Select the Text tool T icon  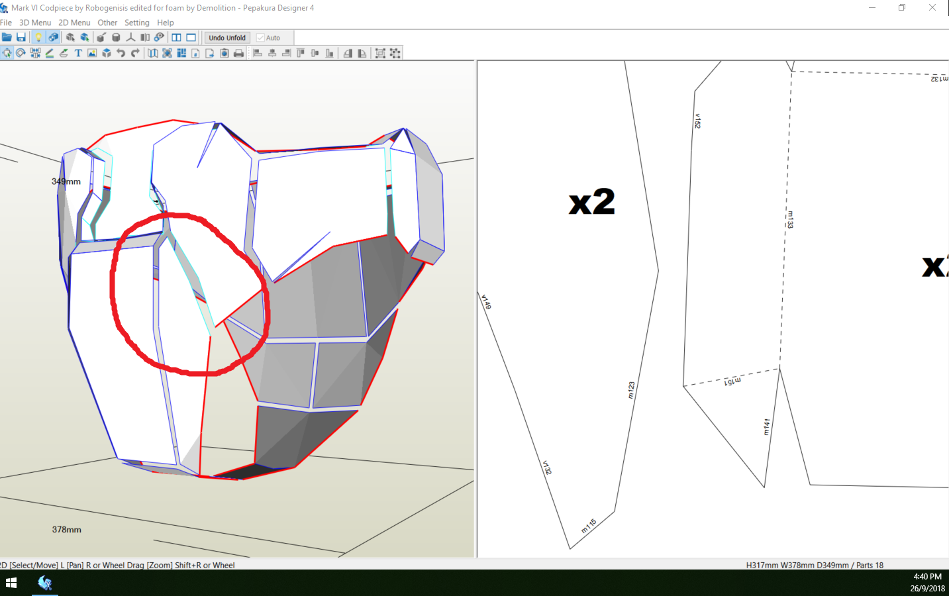click(x=78, y=53)
